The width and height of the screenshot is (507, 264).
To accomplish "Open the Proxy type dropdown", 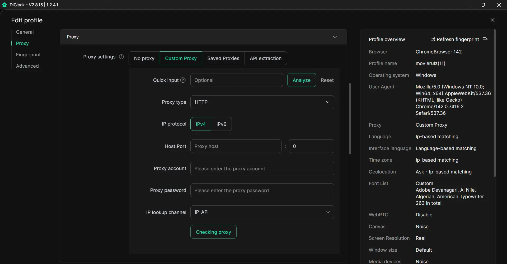I will tap(262, 102).
